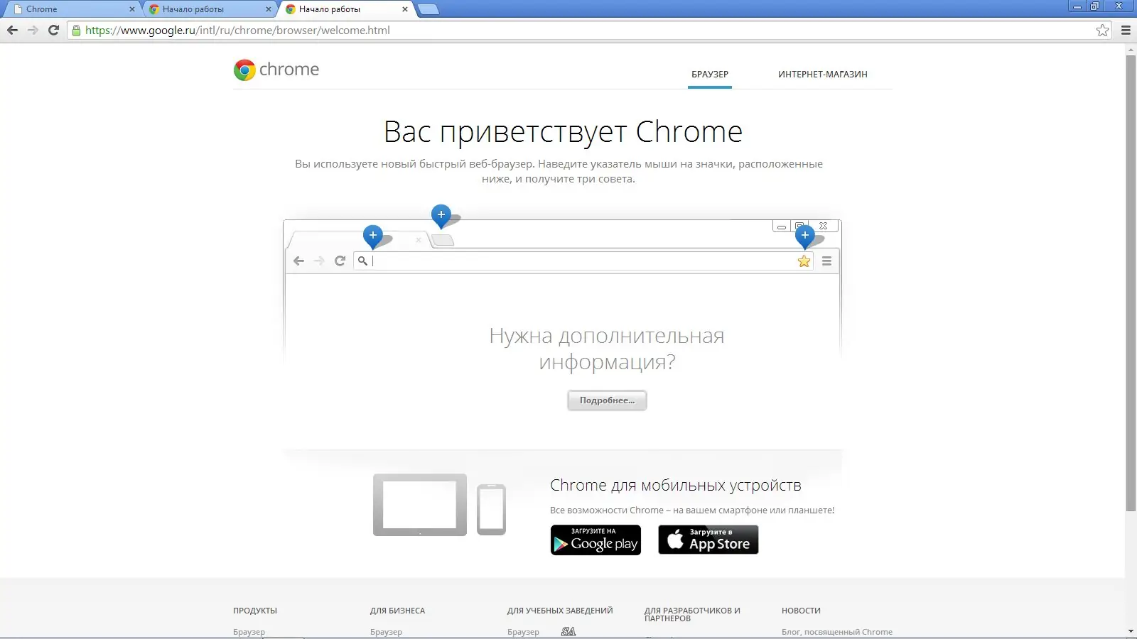Click the ДЛЯ РАЗРАБОТЧИКОВ И ПАРТНЕРОВ footer heading

pyautogui.click(x=692, y=614)
